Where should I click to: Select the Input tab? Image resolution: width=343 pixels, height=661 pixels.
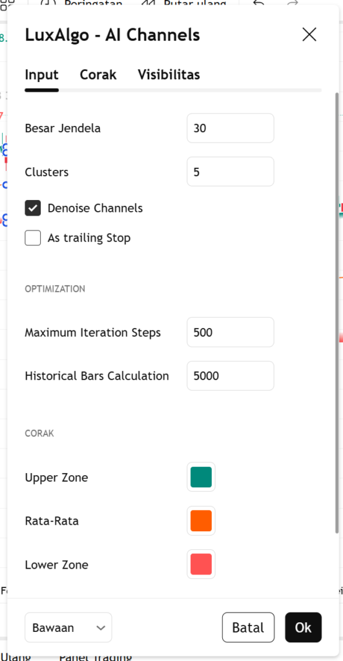click(x=42, y=75)
